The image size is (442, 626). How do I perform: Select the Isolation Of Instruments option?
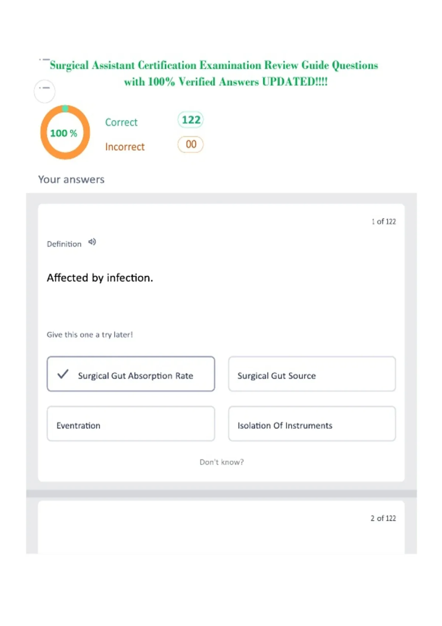point(312,424)
